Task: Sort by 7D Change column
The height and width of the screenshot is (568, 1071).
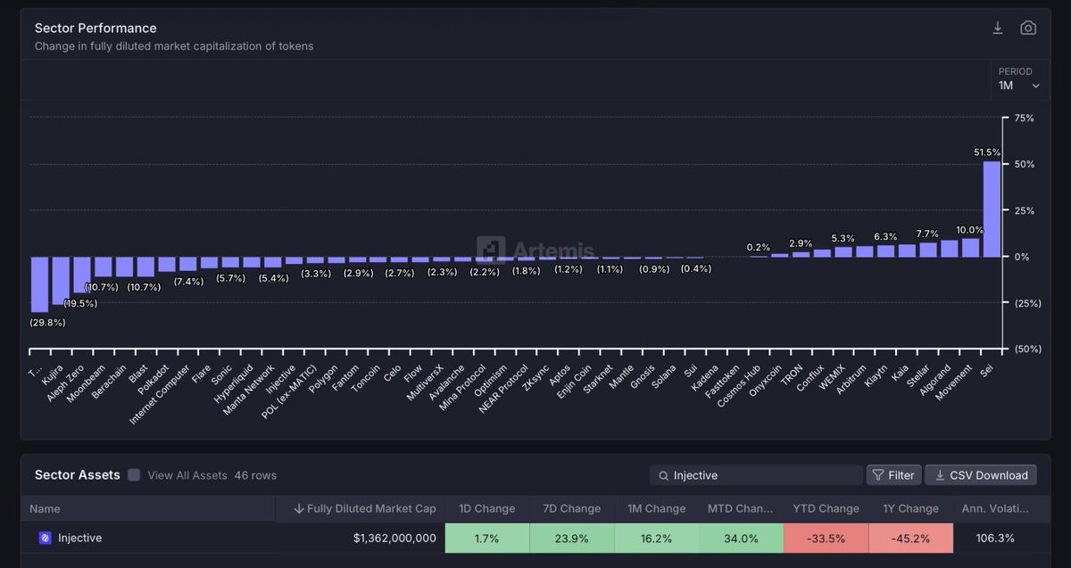Action: (571, 508)
